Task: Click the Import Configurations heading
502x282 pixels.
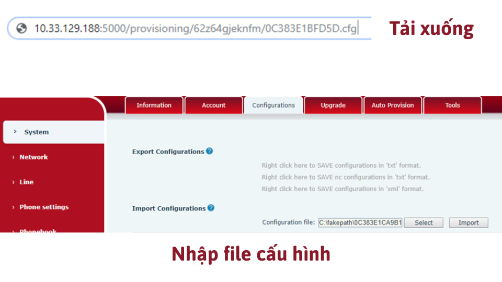Action: tap(169, 208)
